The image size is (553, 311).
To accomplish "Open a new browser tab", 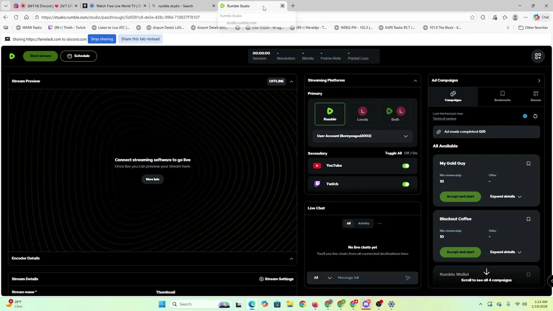I will 293,6.
